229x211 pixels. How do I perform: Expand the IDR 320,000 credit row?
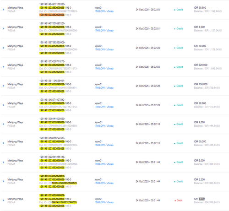pos(3,67)
